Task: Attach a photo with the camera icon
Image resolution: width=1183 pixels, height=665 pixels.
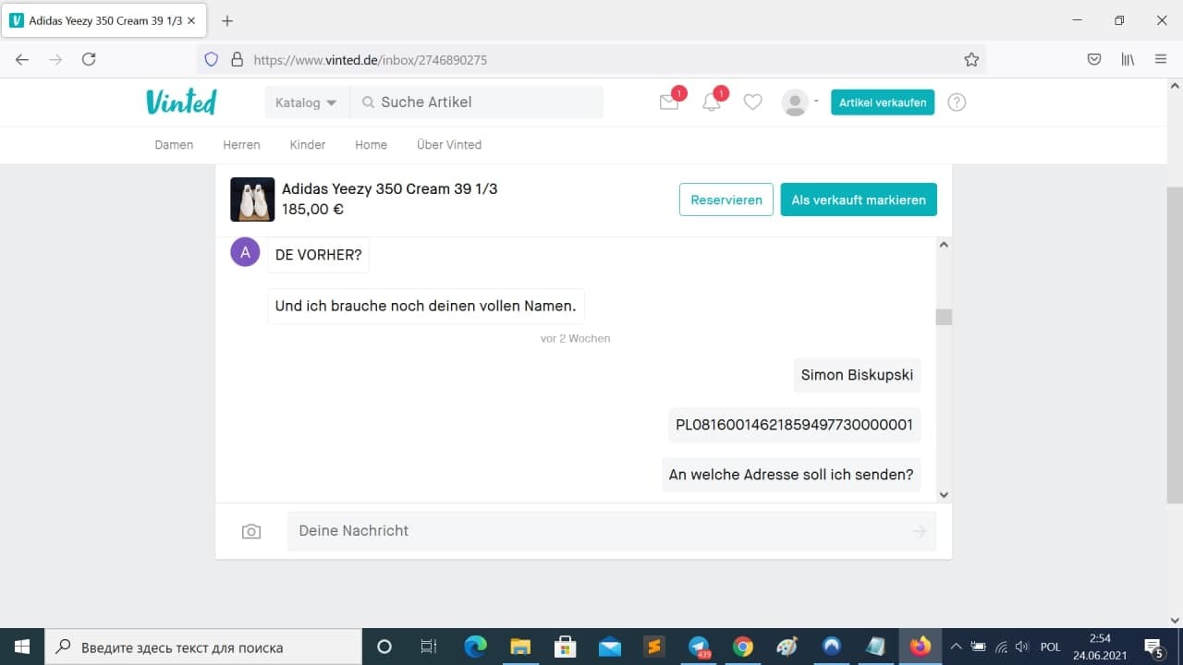Action: [x=251, y=531]
